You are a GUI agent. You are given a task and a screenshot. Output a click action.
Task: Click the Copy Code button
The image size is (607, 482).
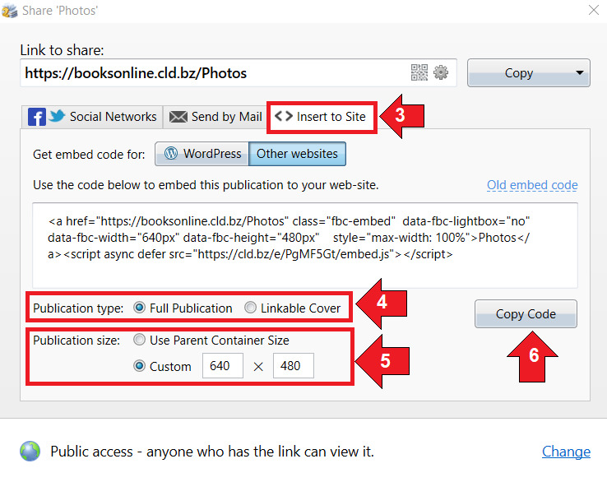coord(526,313)
